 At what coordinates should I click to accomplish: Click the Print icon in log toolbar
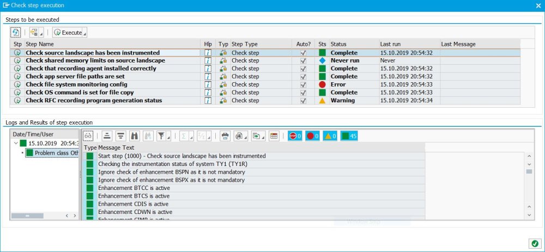pyautogui.click(x=225, y=136)
